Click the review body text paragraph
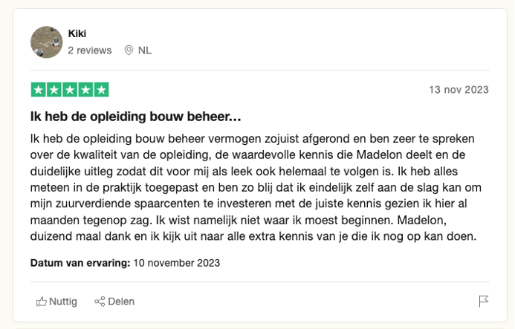Viewport: 515px width, 329px height. [x=253, y=188]
